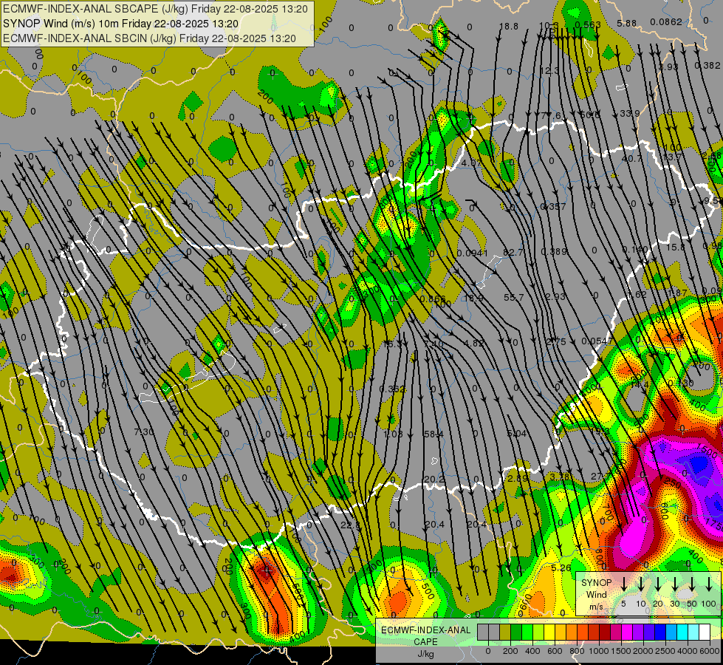Select the first gray swatch in CAPE legend
This screenshot has width=723, height=665.
[483, 632]
